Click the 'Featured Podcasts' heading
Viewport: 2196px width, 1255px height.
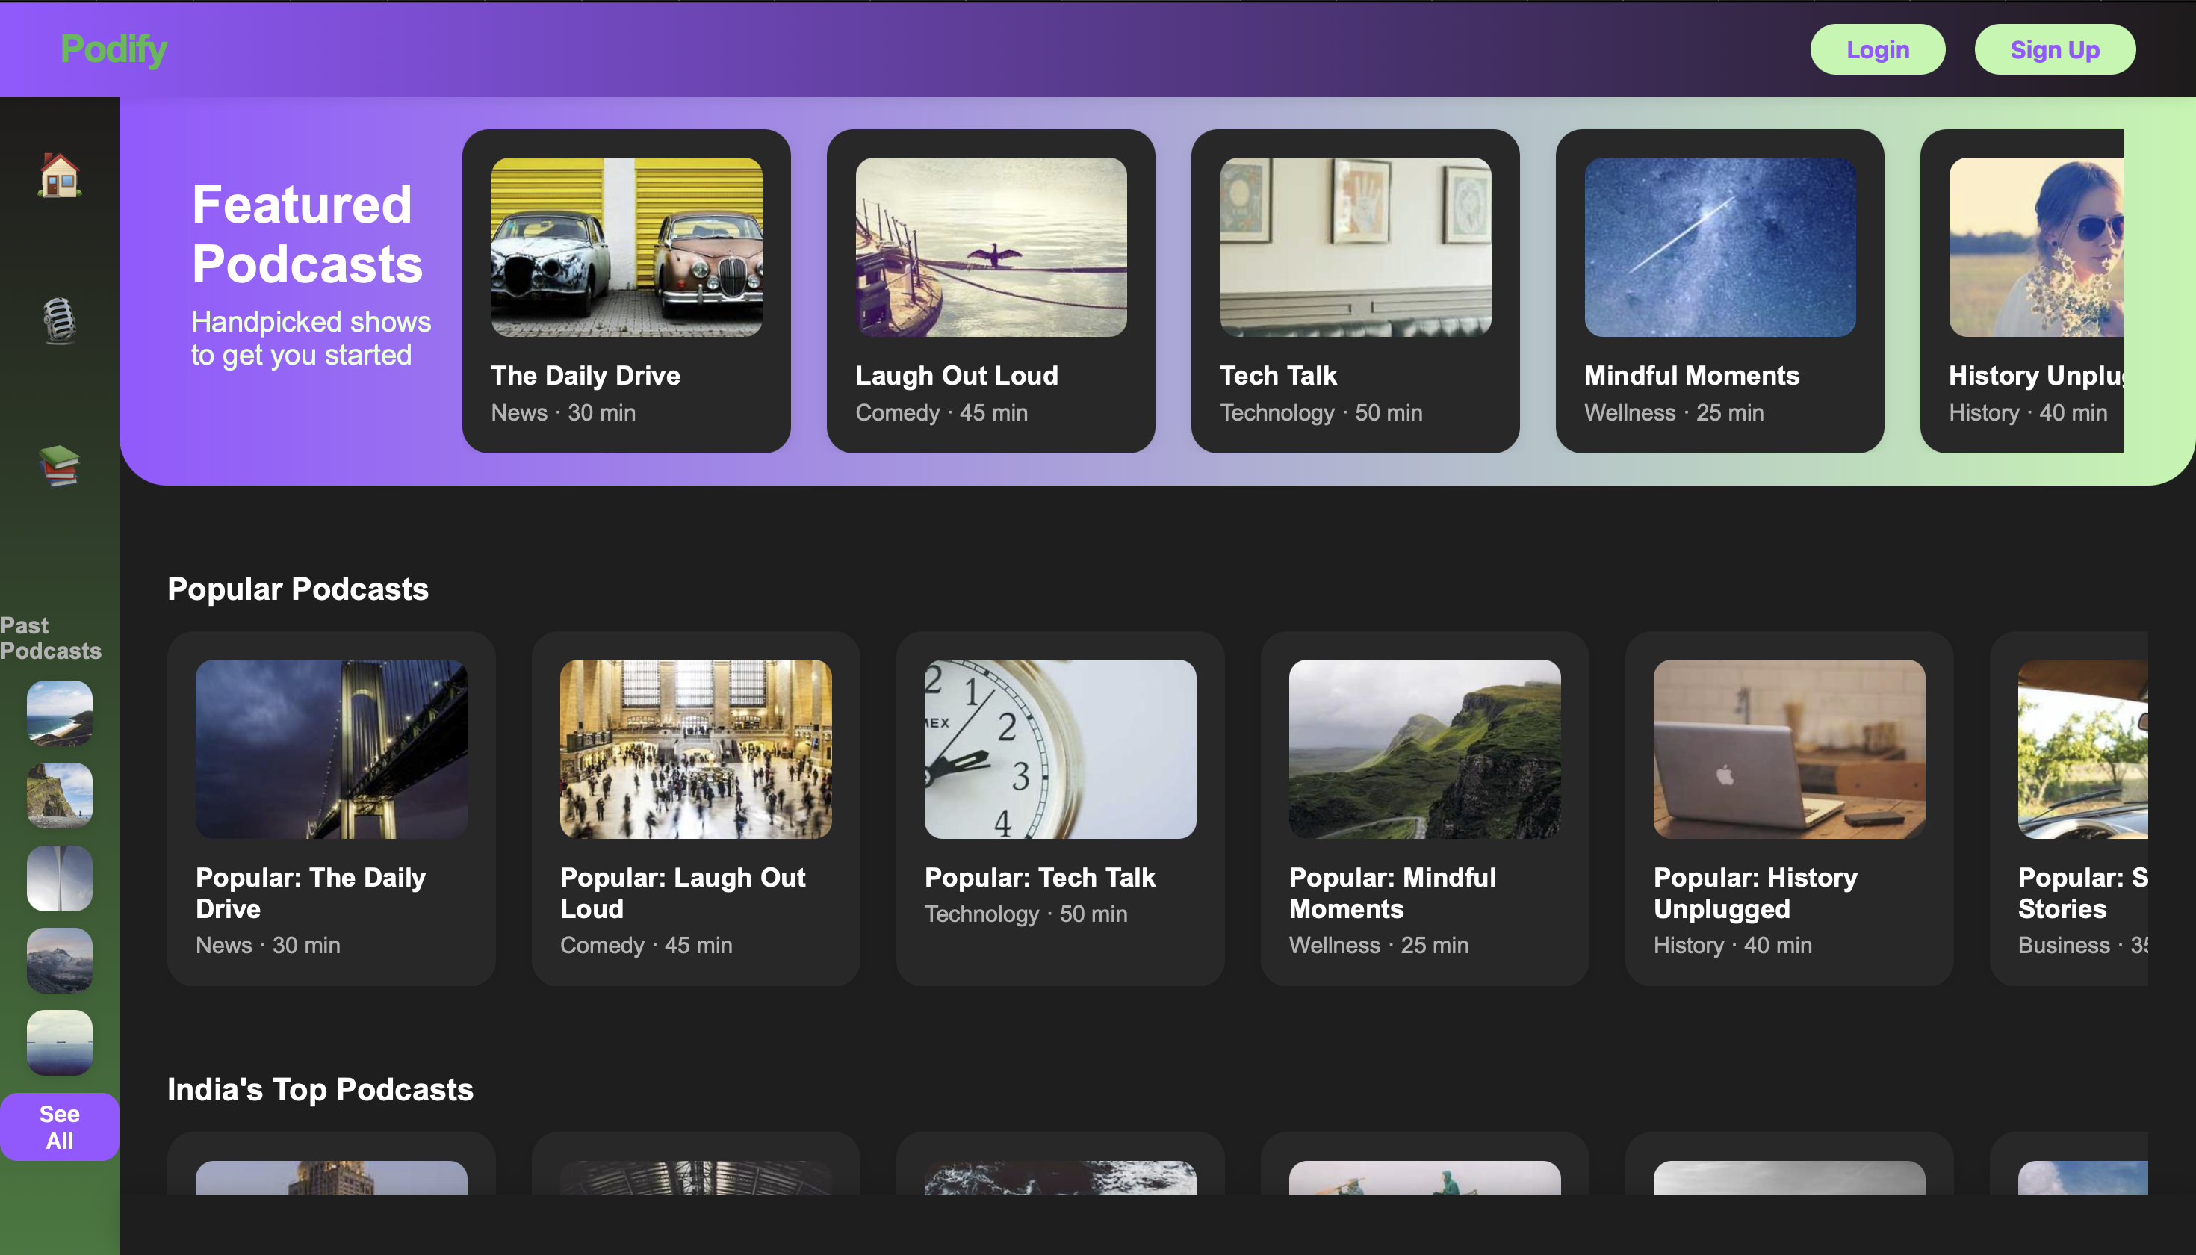308,234
